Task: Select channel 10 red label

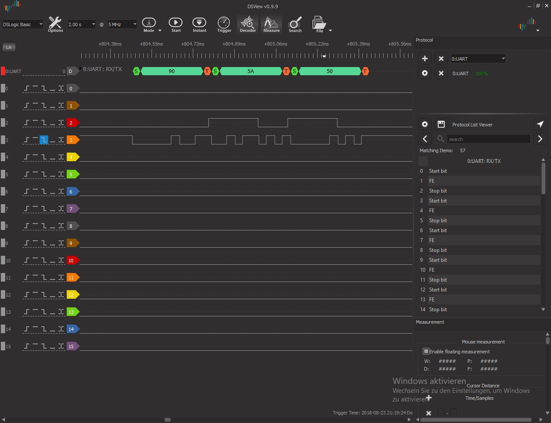Action: coord(72,261)
